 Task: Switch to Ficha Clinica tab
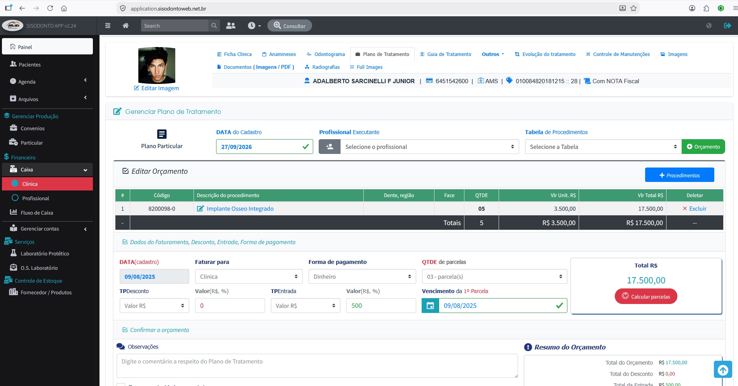coord(234,54)
